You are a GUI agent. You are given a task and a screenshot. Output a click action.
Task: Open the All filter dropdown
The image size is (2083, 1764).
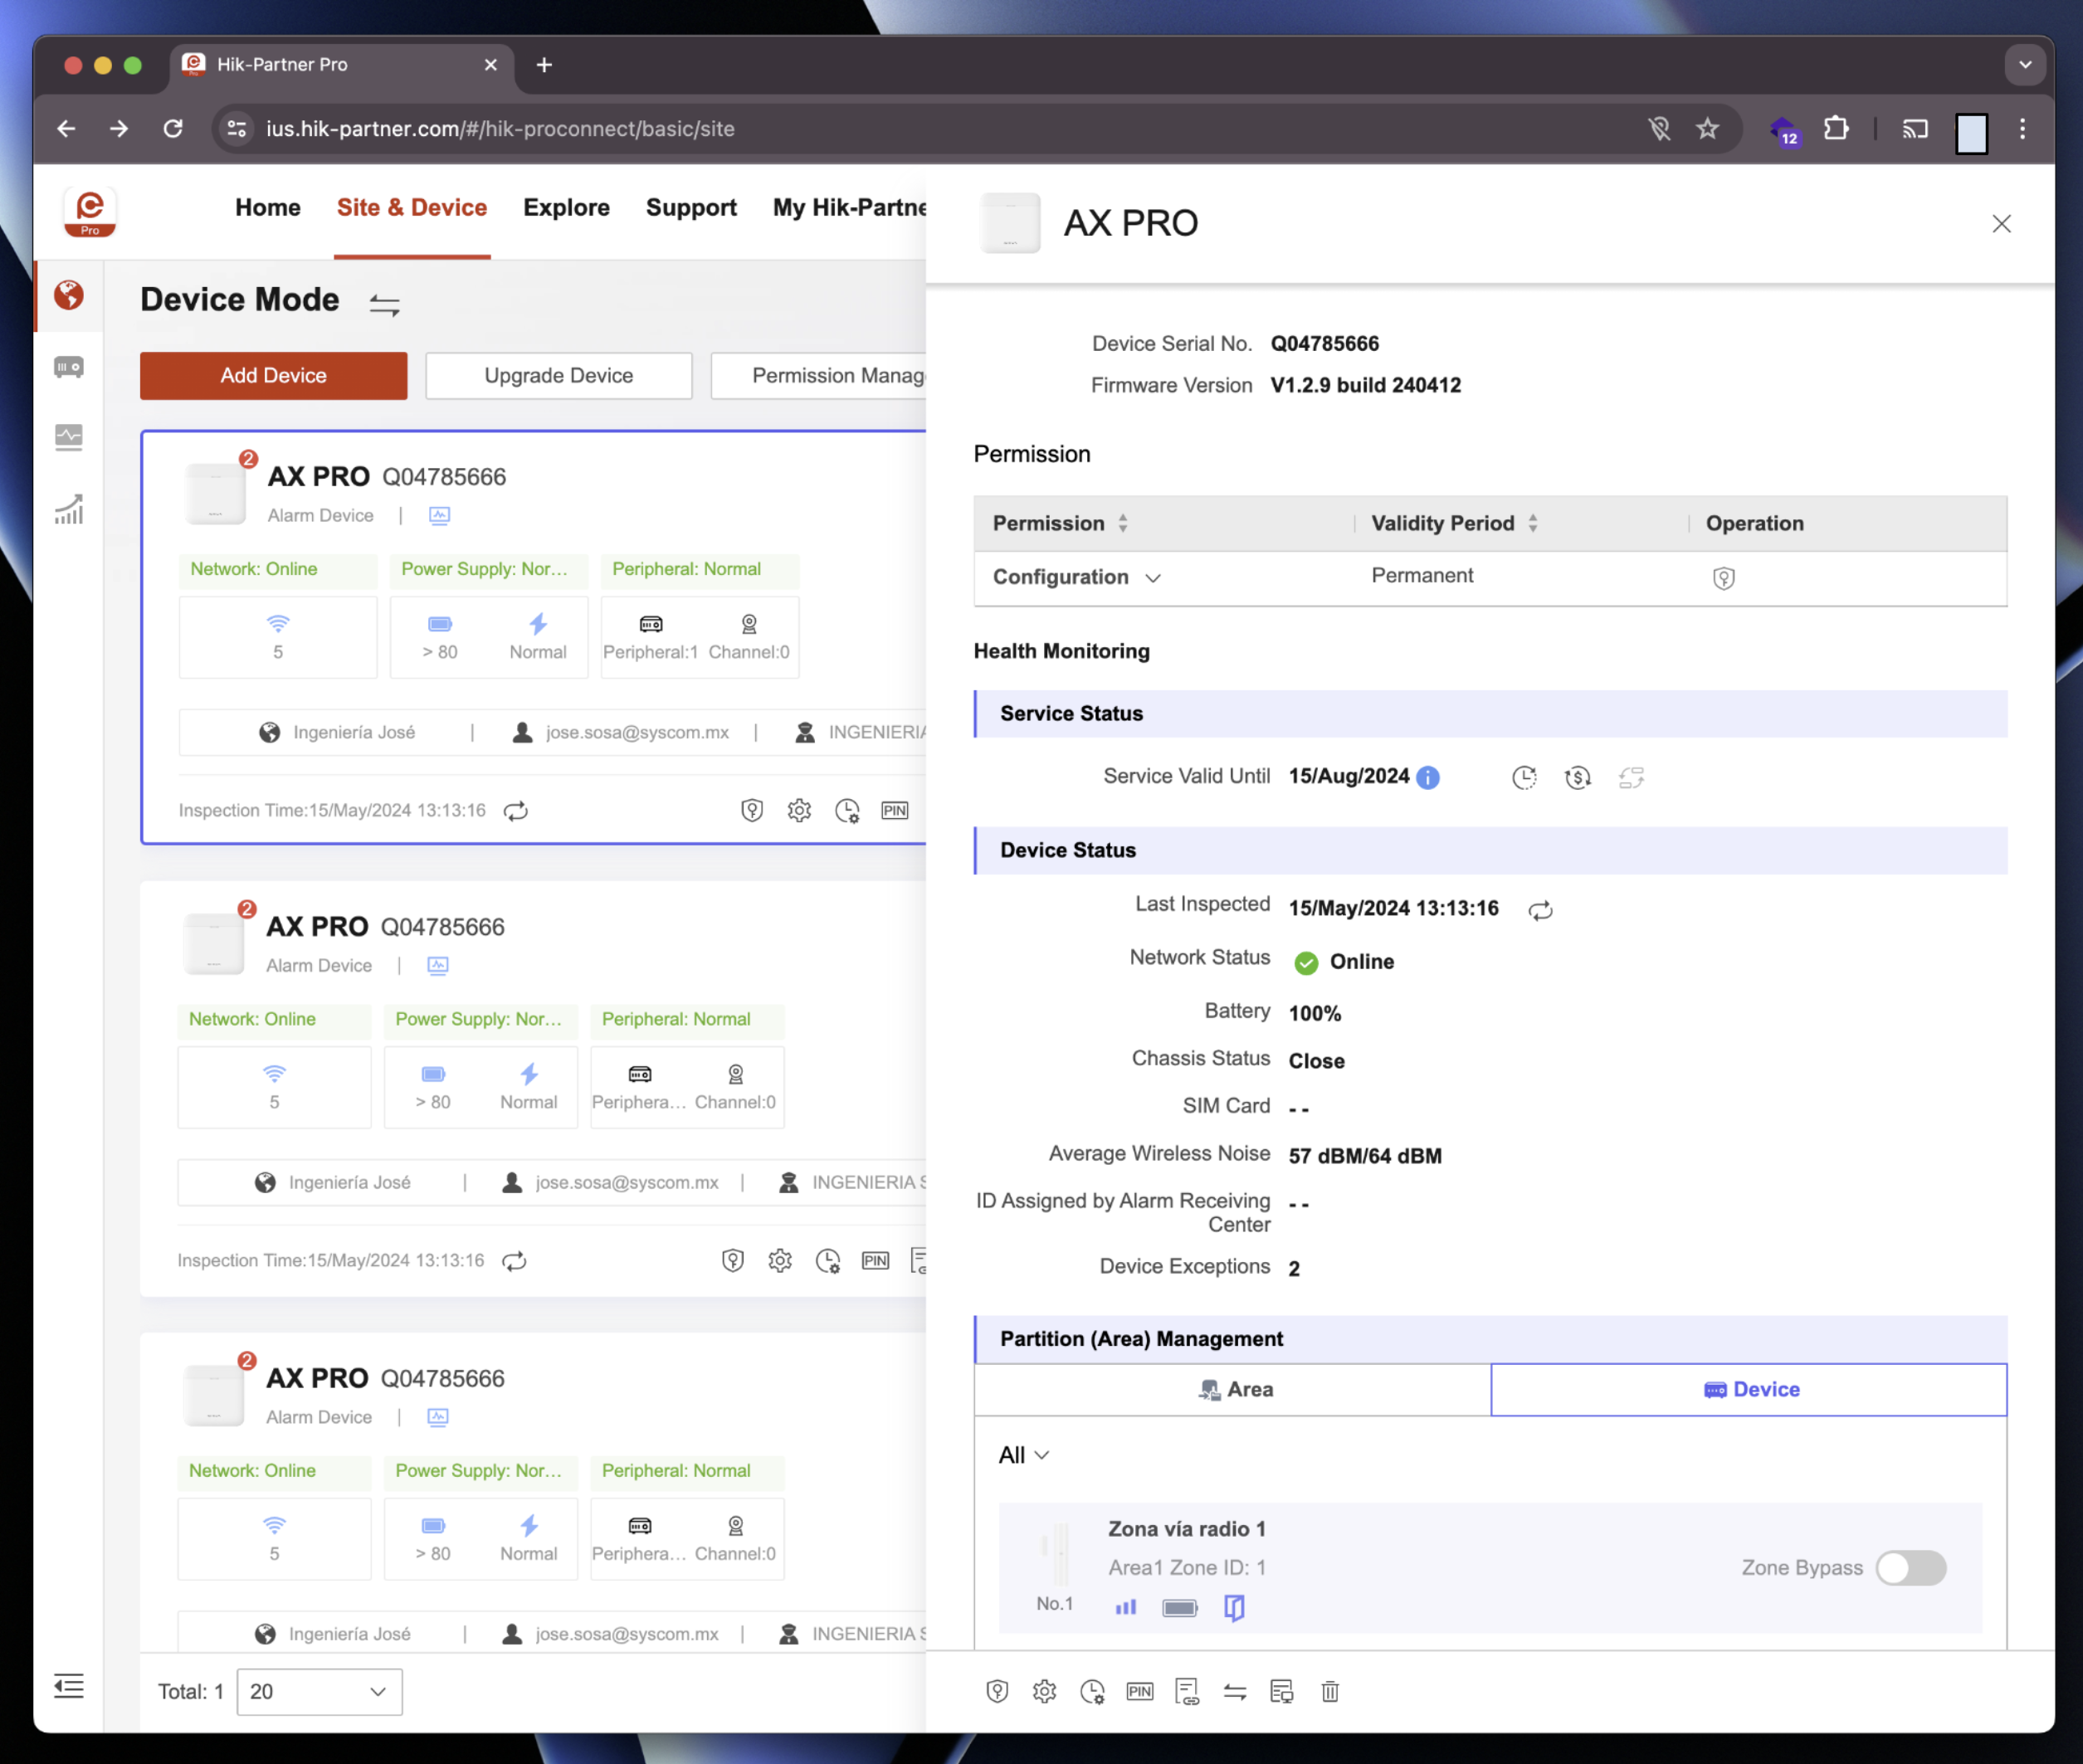1023,1455
